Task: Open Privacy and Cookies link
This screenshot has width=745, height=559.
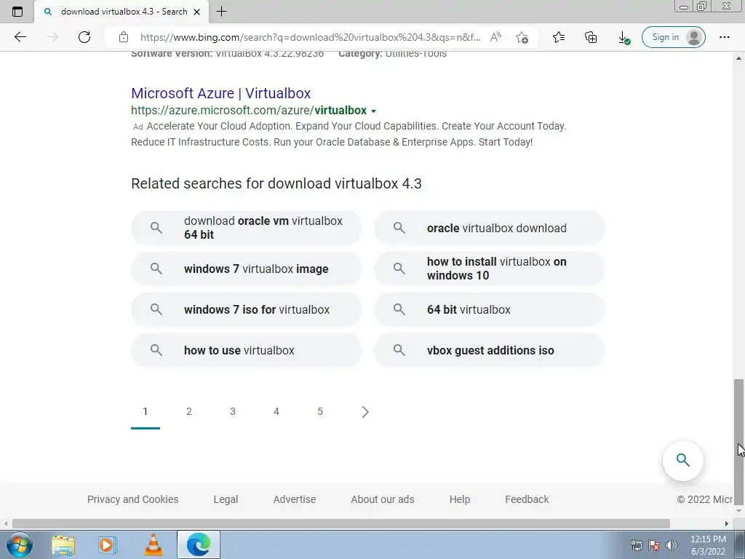Action: coord(133,499)
